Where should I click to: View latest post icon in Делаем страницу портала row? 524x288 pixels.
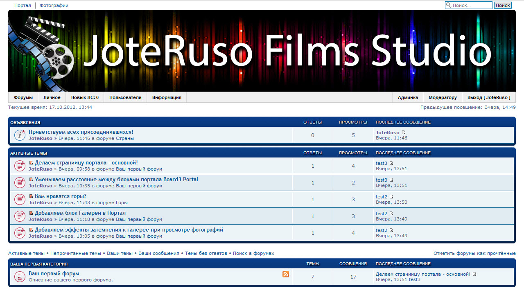tap(391, 163)
